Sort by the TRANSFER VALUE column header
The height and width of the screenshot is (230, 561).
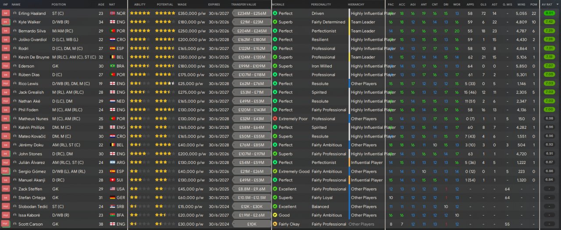click(244, 4)
